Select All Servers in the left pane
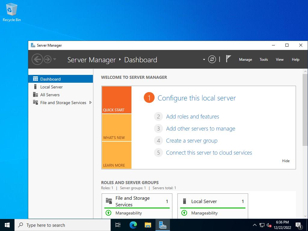Screen dimensions: 308x231 point(60,95)
